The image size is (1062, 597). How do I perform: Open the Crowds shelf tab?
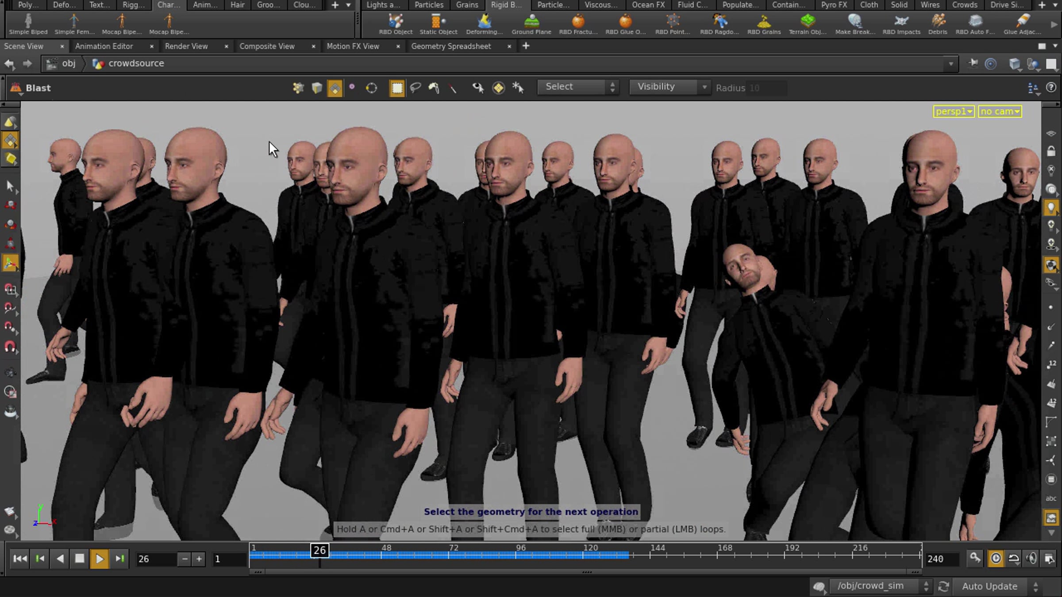click(x=964, y=5)
